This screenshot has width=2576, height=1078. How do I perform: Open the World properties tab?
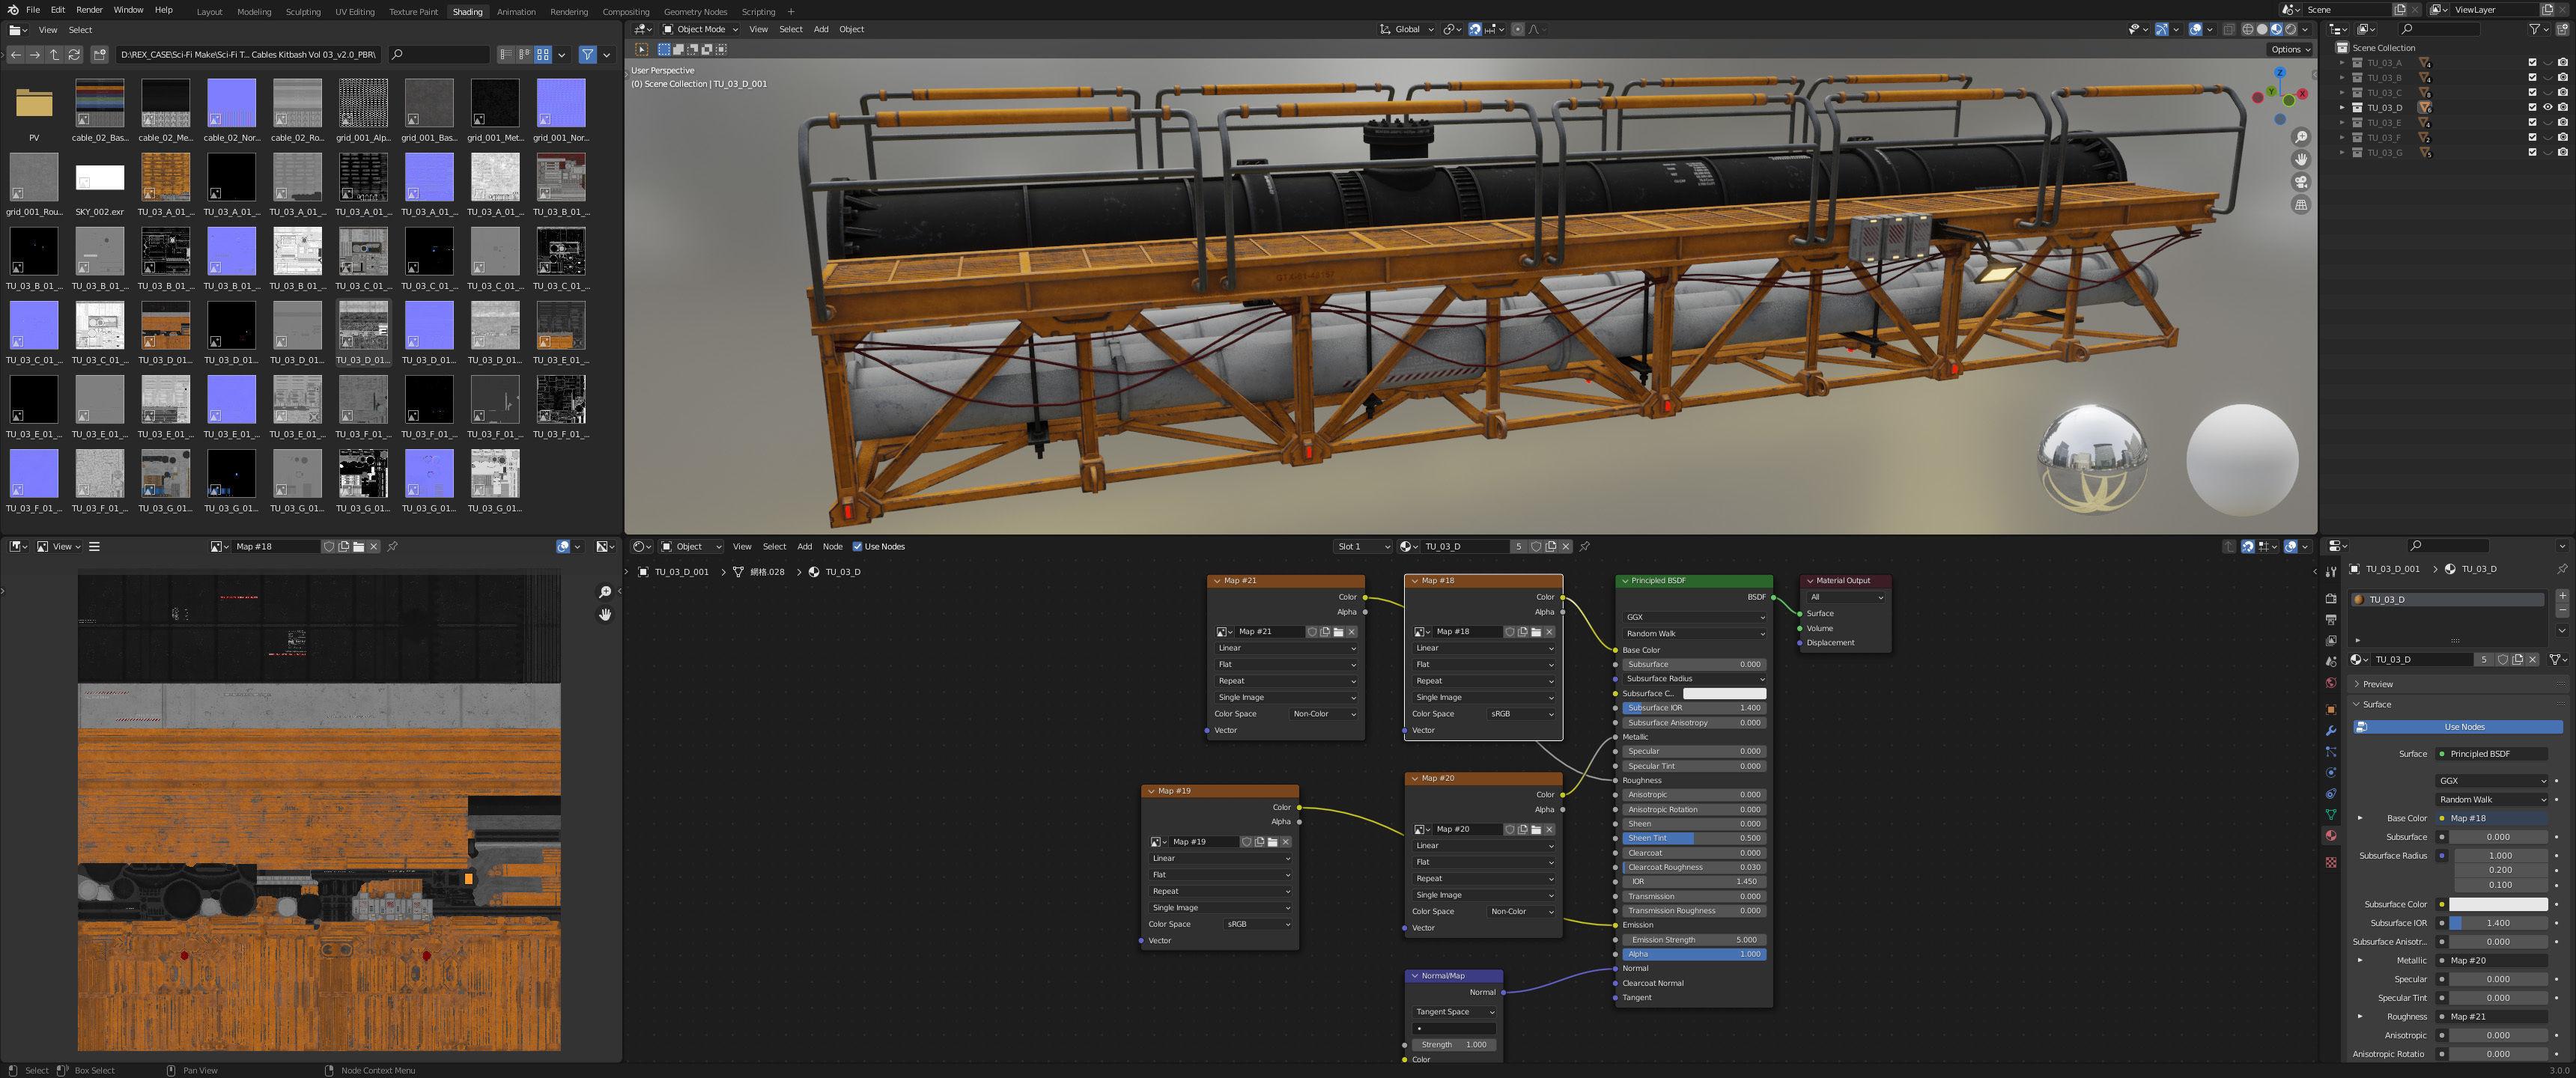click(2331, 683)
